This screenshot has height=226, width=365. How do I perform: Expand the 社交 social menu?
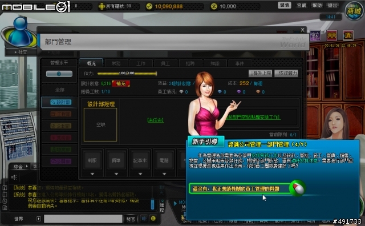pos(21,52)
